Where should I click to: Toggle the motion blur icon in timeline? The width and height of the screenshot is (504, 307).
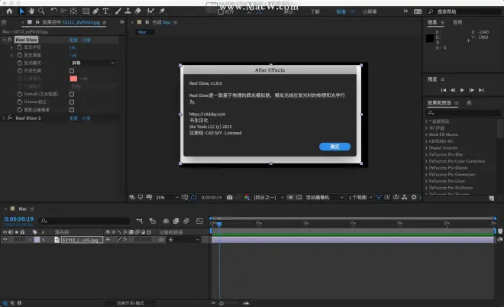(x=186, y=221)
